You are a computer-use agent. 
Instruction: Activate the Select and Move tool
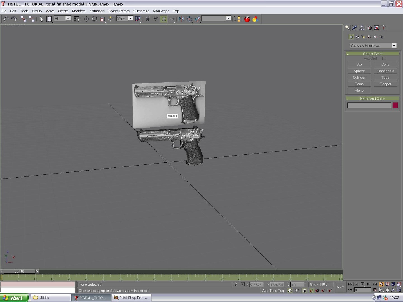[86, 19]
